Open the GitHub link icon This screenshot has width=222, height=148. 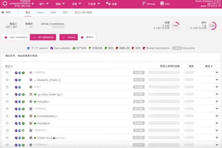coord(144,4)
